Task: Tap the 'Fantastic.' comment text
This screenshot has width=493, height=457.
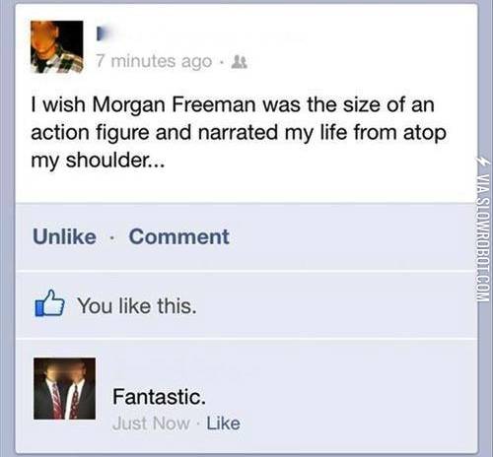Action: (159, 397)
